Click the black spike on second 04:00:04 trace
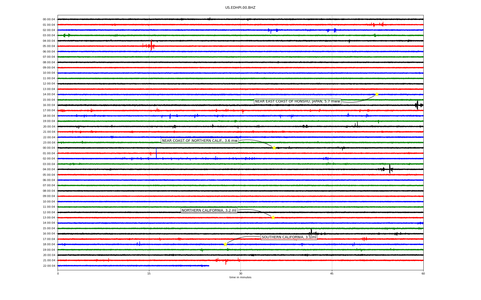The image size is (481, 300). pyautogui.click(x=390, y=169)
